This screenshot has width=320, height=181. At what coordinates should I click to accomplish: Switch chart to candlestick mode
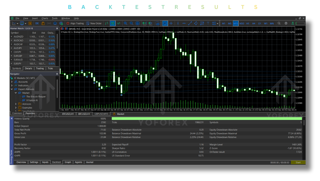pos(113,24)
